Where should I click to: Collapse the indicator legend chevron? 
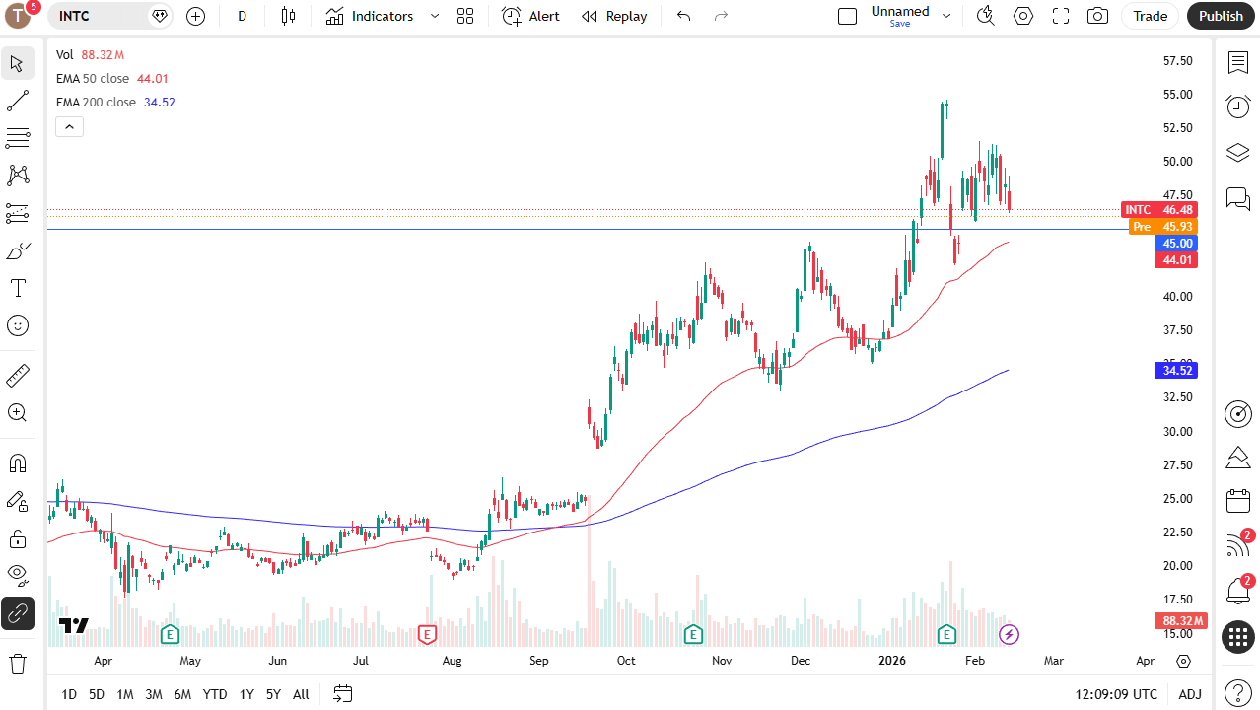[x=69, y=126]
